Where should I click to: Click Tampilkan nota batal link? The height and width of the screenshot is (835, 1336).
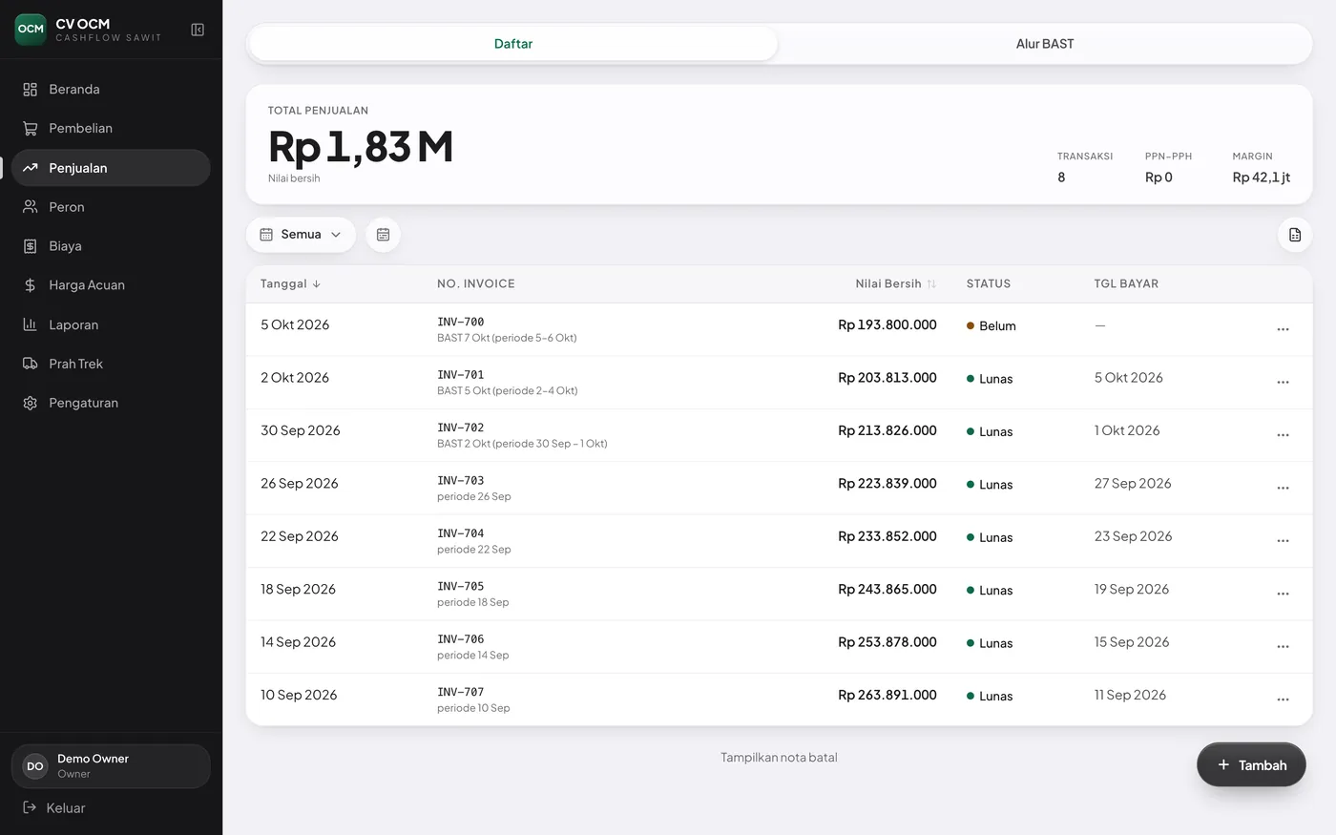coord(779,758)
